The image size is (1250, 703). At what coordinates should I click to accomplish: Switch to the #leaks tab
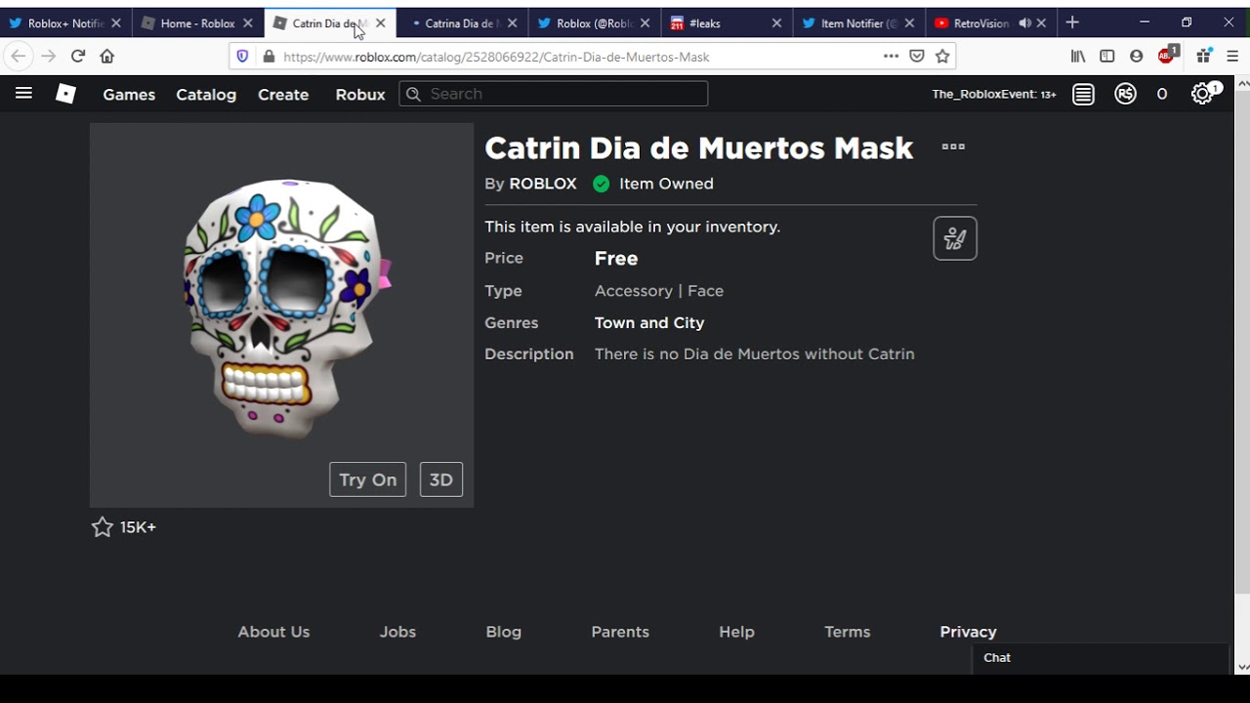pyautogui.click(x=726, y=23)
